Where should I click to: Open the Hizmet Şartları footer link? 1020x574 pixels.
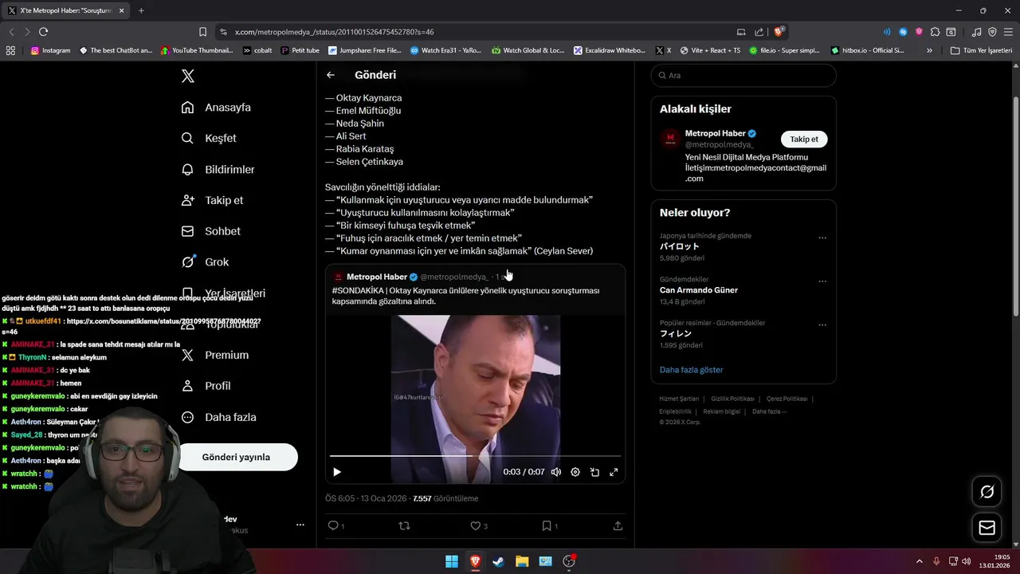679,399
